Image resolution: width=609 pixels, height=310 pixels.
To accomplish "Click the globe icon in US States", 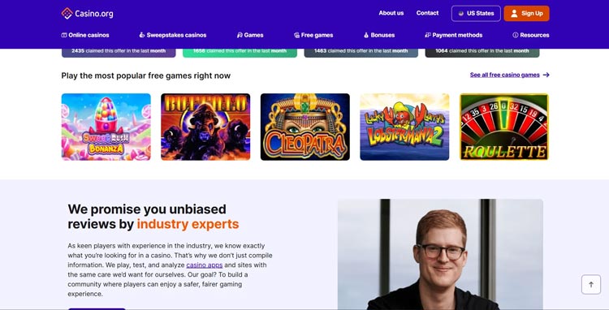I will click(x=461, y=14).
